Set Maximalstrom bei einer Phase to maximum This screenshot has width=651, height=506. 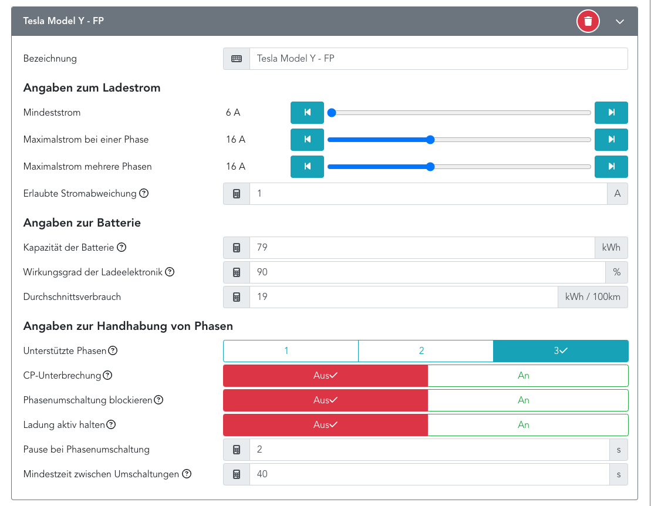click(611, 140)
